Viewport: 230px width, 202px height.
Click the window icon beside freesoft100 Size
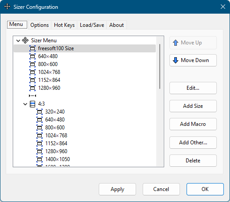point(32,48)
